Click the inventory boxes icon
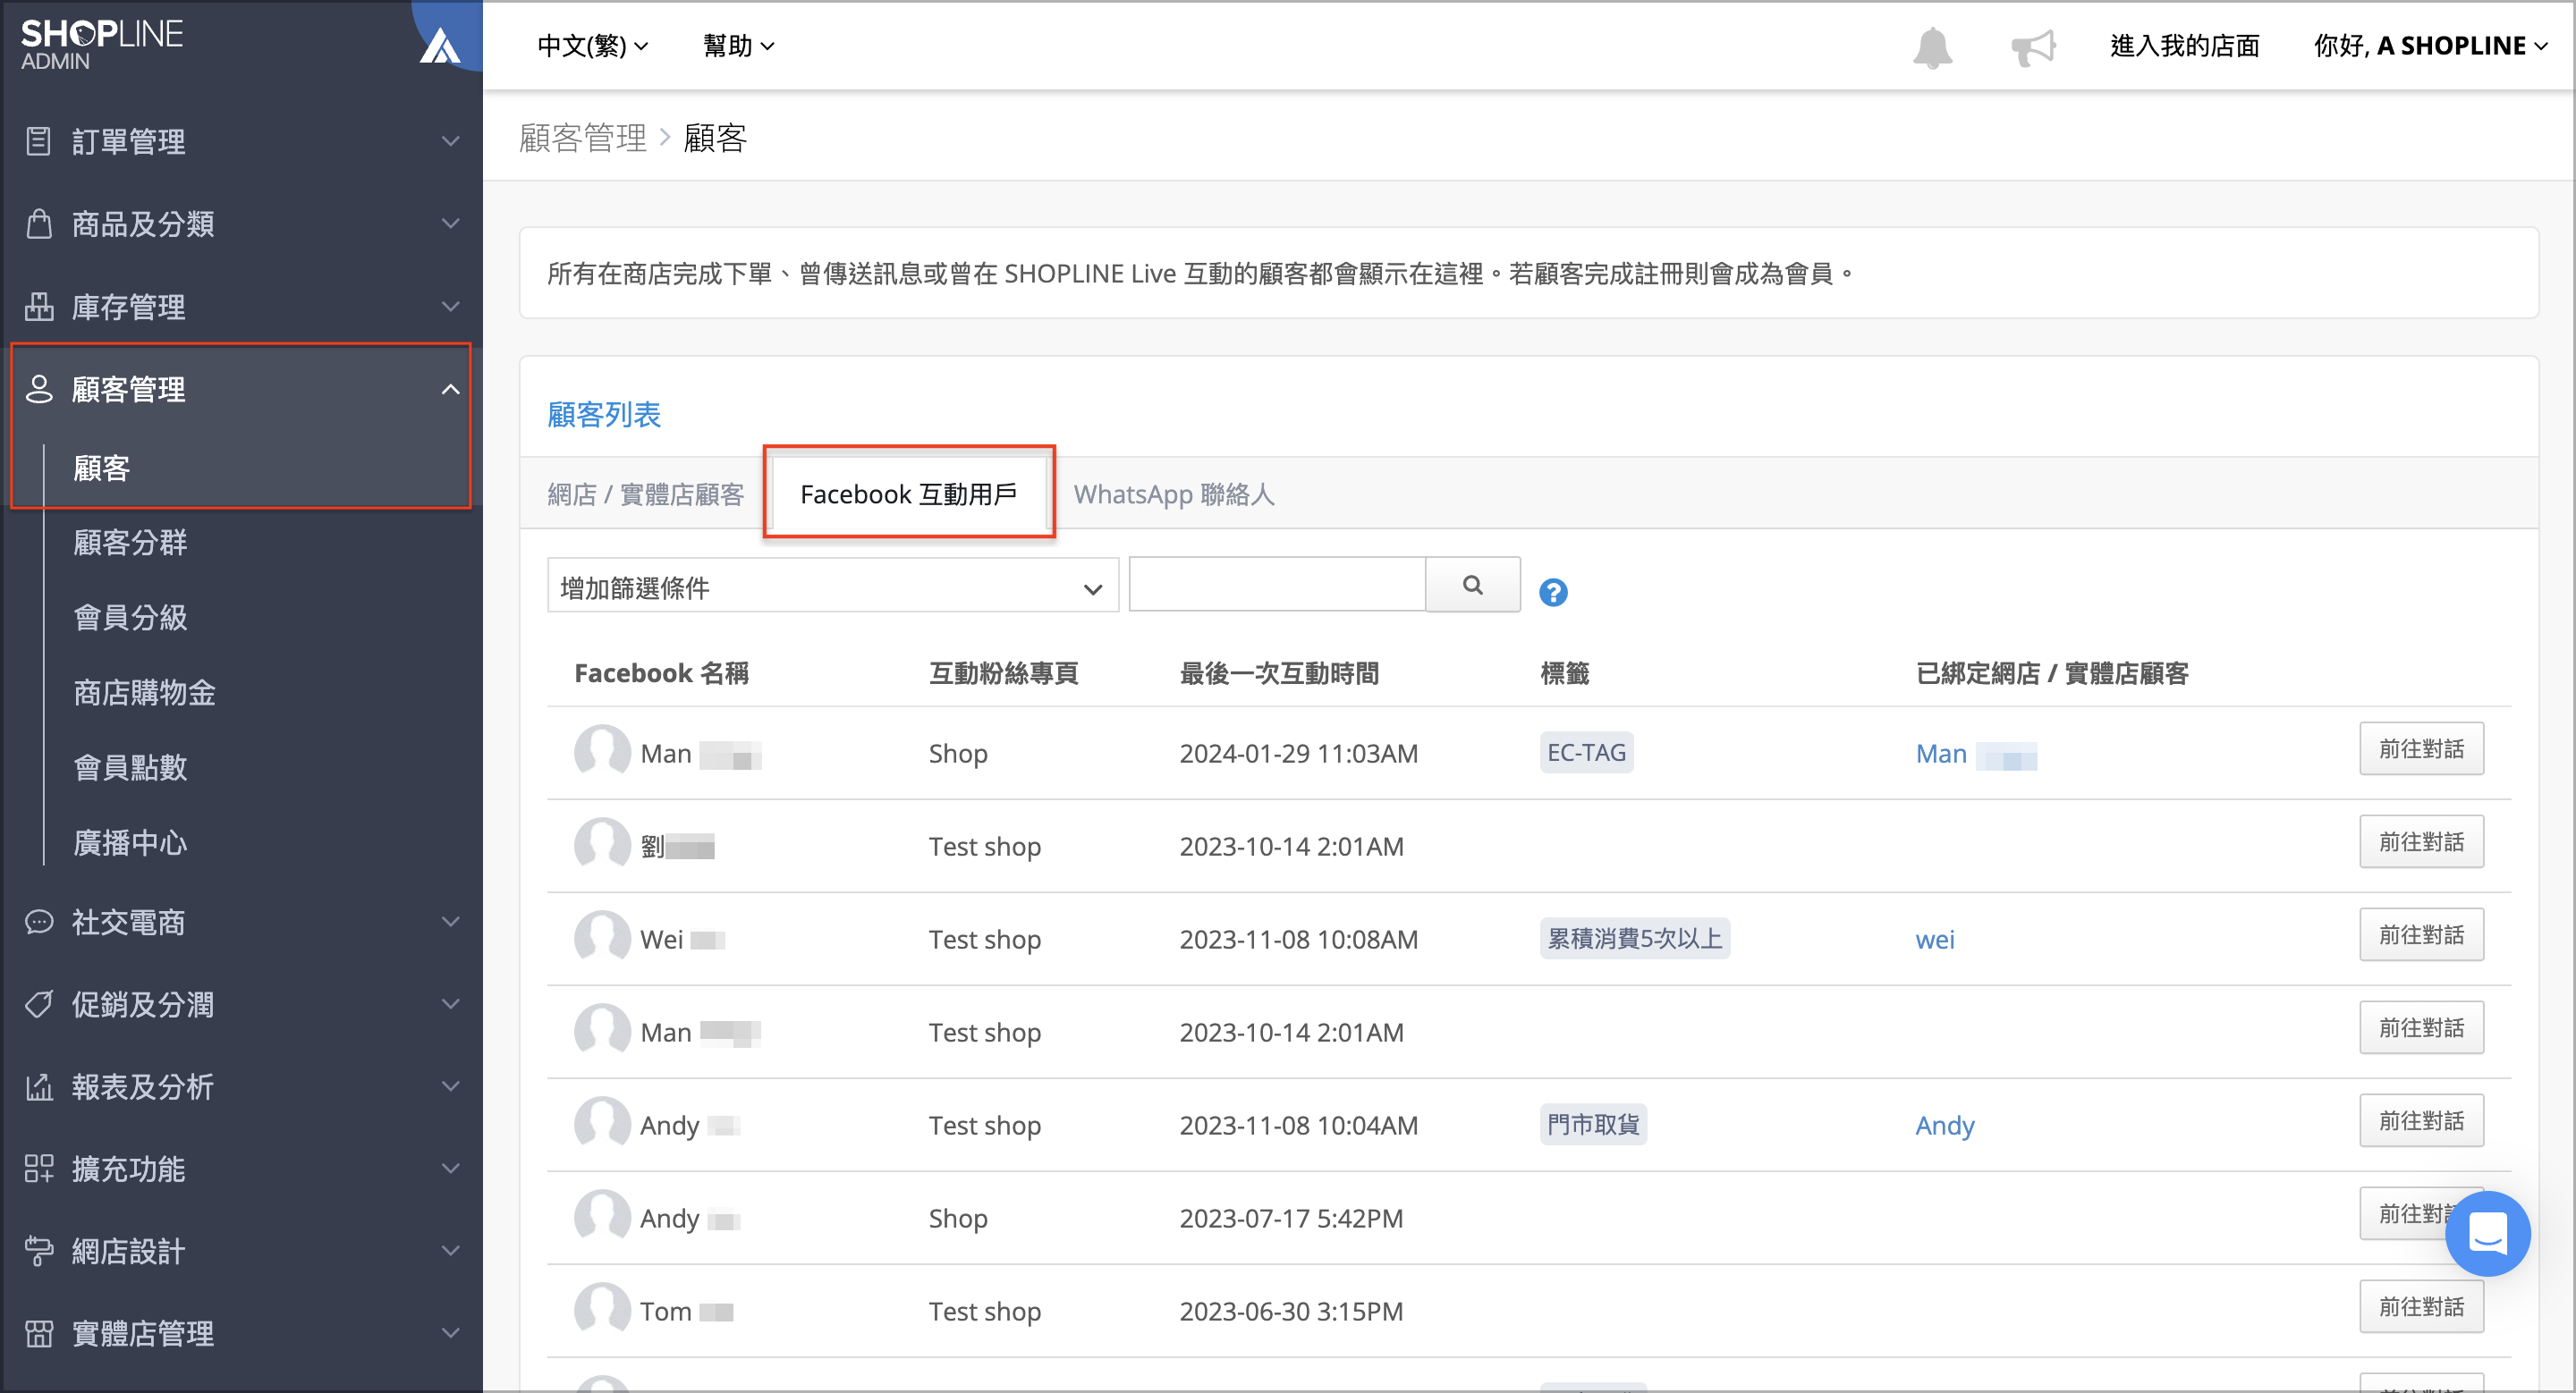This screenshot has height=1393, width=2576. [38, 307]
